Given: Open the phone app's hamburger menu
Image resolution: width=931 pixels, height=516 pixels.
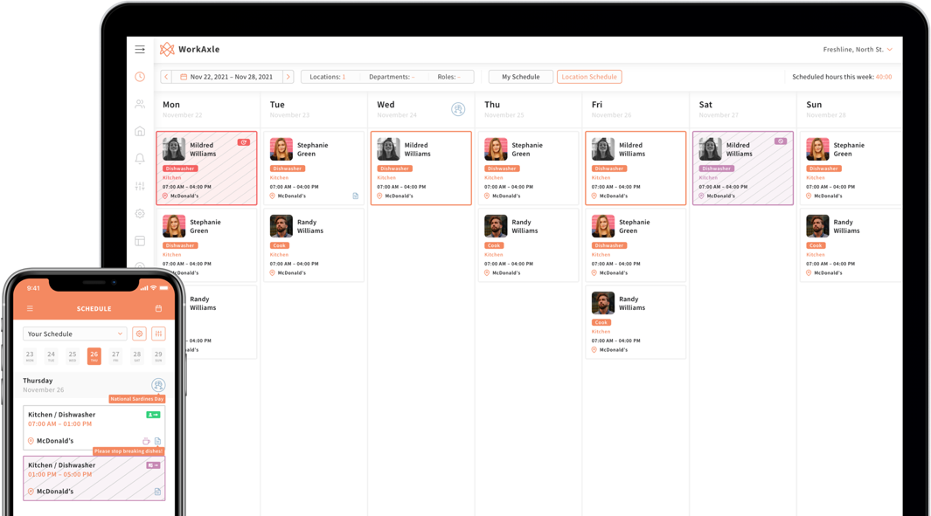Looking at the screenshot, I should 30,308.
